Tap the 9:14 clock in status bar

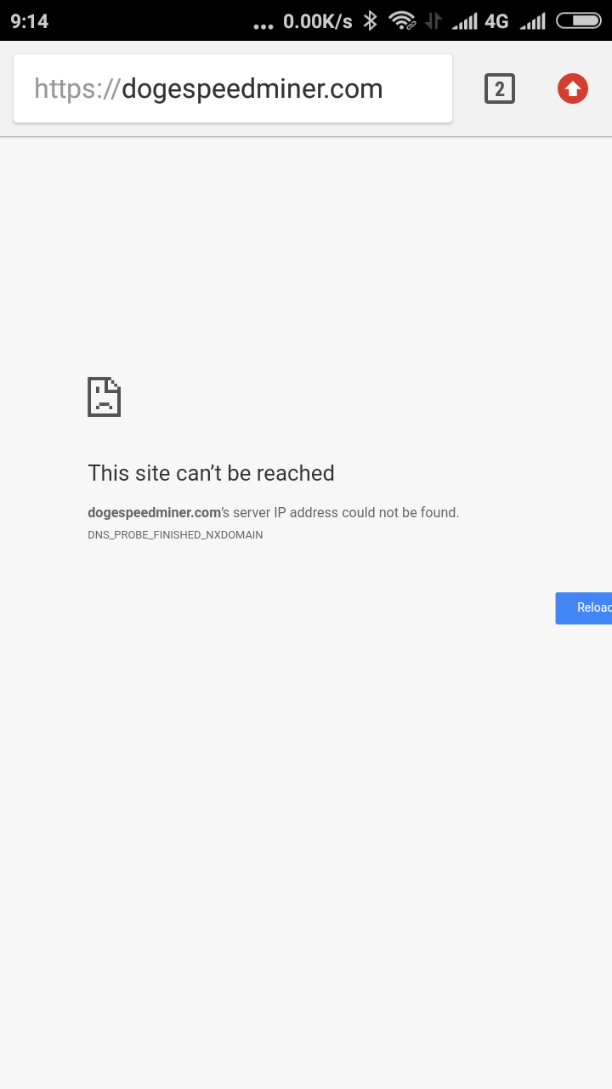[30, 20]
